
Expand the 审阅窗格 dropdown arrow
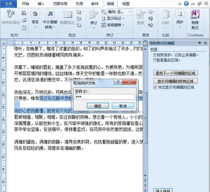coord(124,25)
